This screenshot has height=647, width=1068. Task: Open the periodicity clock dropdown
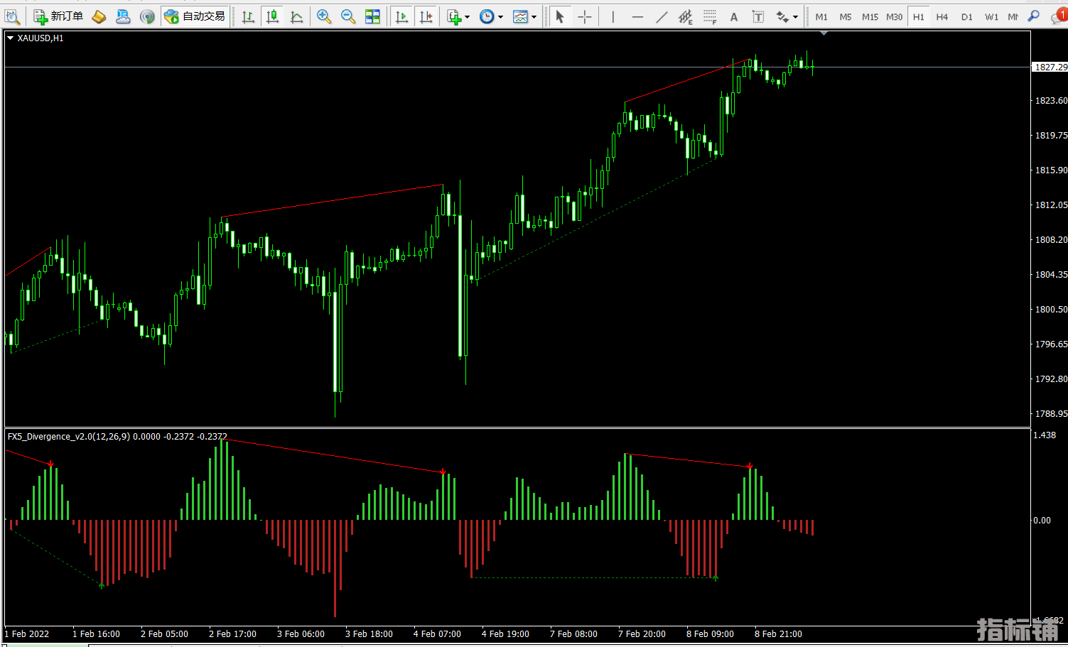coord(491,16)
